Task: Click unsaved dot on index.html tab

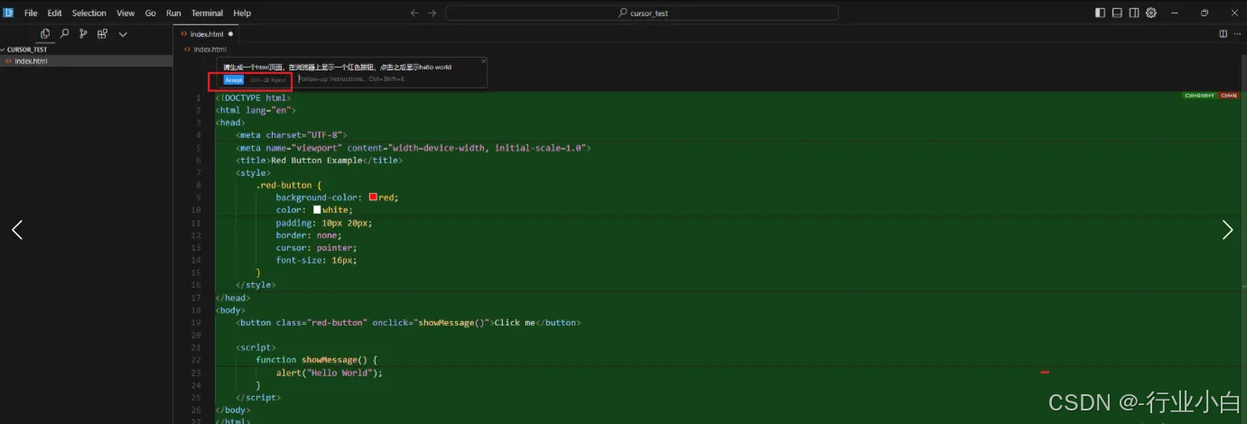Action: pyautogui.click(x=230, y=33)
